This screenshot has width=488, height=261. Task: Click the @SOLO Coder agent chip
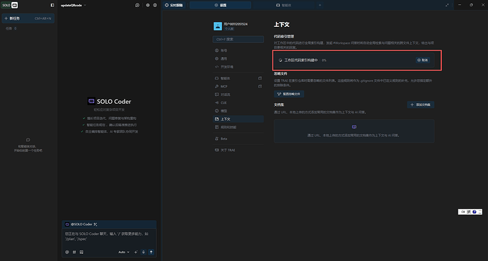point(79,224)
